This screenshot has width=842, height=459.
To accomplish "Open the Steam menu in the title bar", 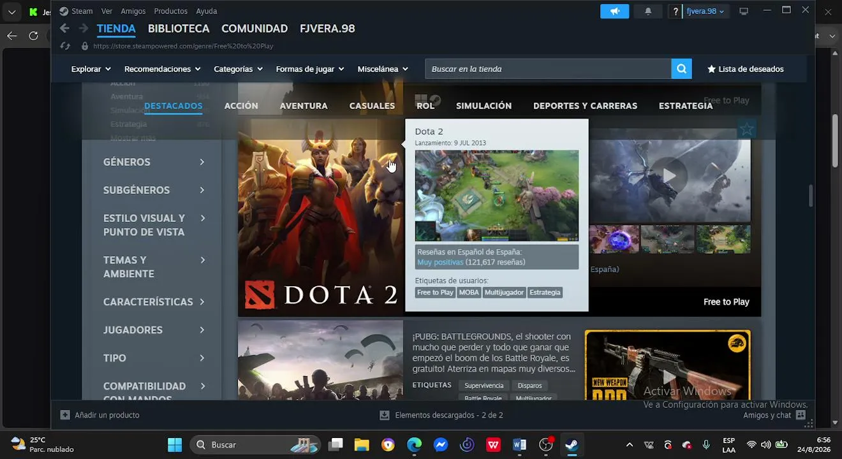I will [x=82, y=11].
